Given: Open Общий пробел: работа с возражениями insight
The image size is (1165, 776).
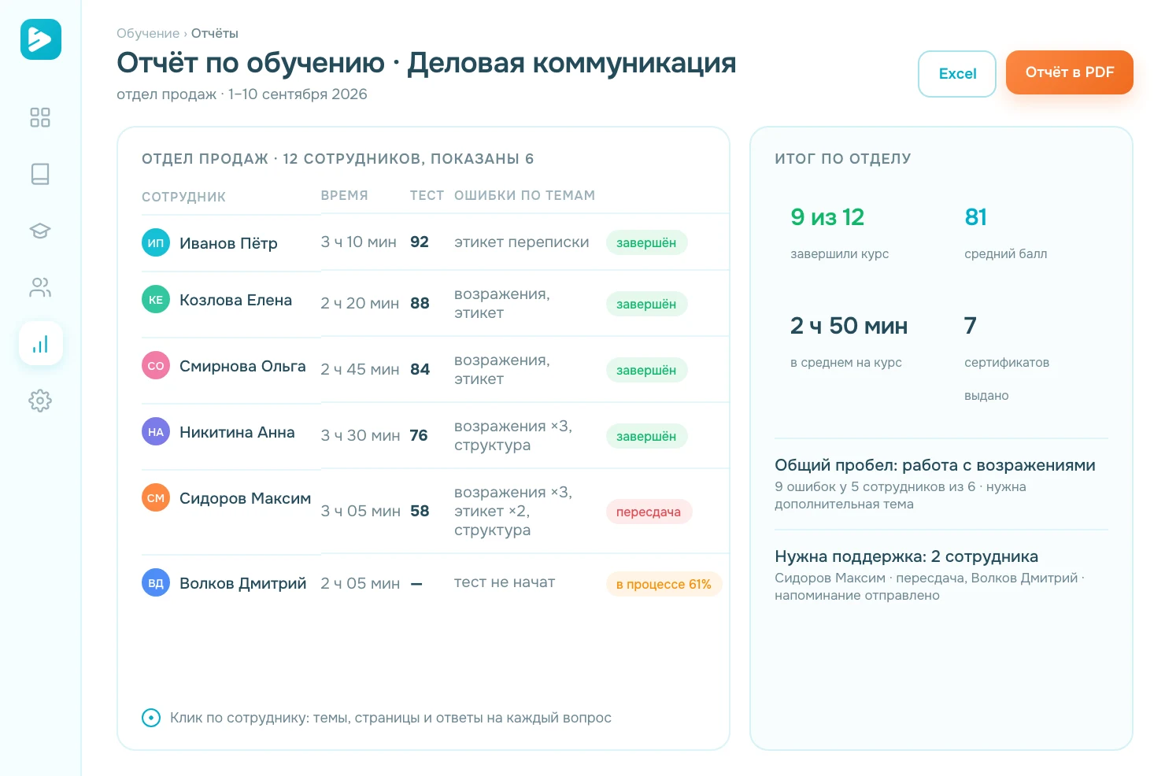Looking at the screenshot, I should point(935,465).
